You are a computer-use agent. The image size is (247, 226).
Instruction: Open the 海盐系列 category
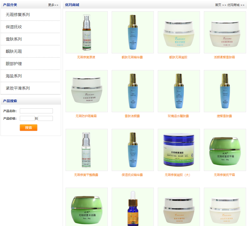[14, 76]
